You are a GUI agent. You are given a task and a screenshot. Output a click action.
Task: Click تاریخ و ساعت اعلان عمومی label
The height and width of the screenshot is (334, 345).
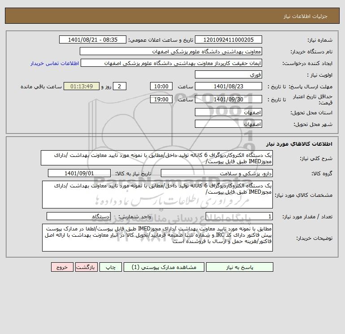click(x=160, y=40)
